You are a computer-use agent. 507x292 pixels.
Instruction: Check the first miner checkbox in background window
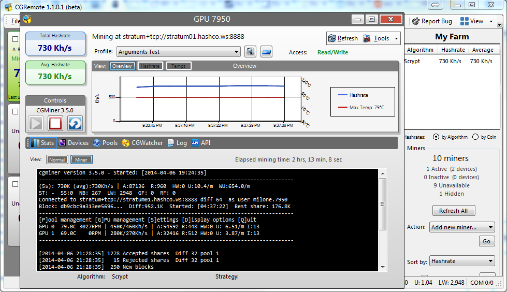15,39
